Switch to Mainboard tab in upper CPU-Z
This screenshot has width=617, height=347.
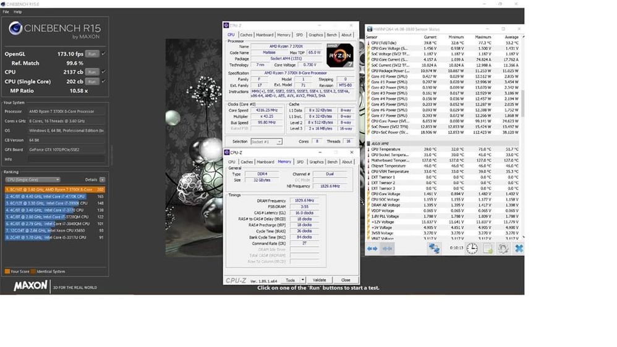click(265, 35)
